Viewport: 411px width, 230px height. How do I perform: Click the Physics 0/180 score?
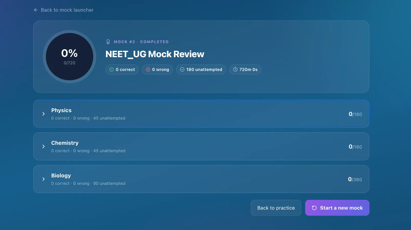tap(355, 114)
